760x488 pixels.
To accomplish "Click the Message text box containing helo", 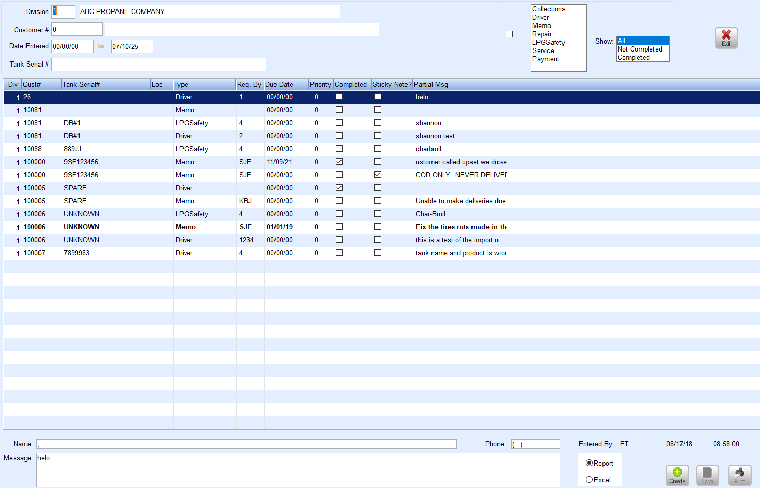I will coord(298,470).
